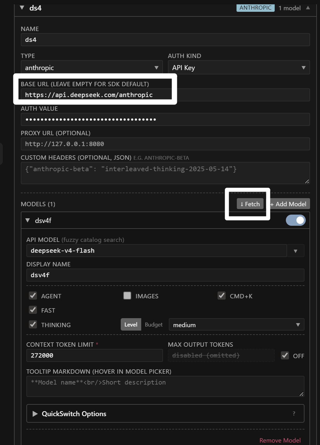Select the Level thinking mode tab
This screenshot has height=445, width=320.
(131, 325)
